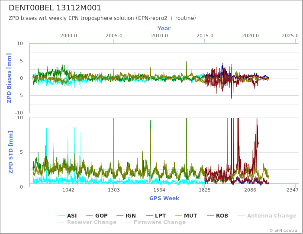Viewport: 303px width, 234px height.
Task: Click GPS week 2086 tick label
Action: point(250,190)
